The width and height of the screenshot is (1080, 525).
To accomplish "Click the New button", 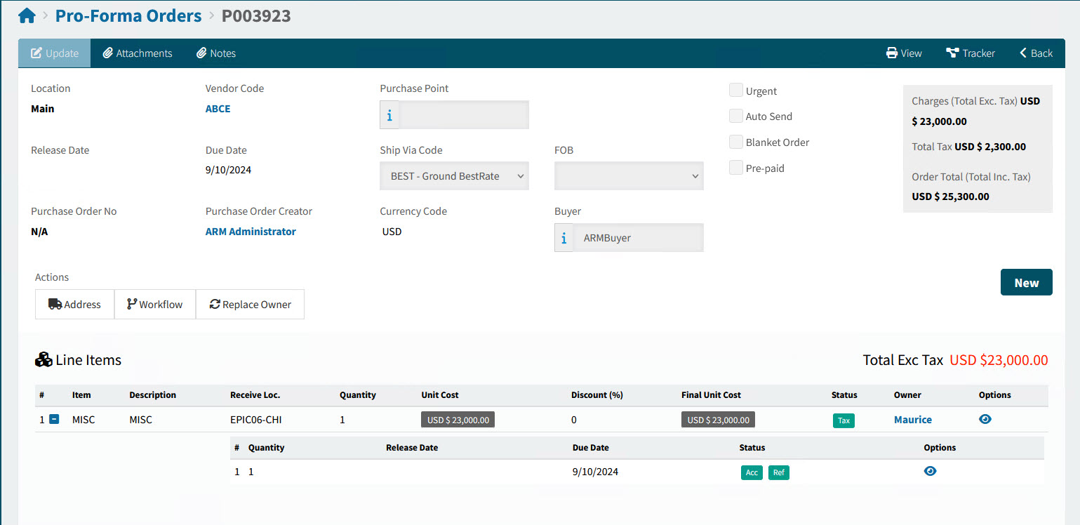I will tap(1026, 282).
